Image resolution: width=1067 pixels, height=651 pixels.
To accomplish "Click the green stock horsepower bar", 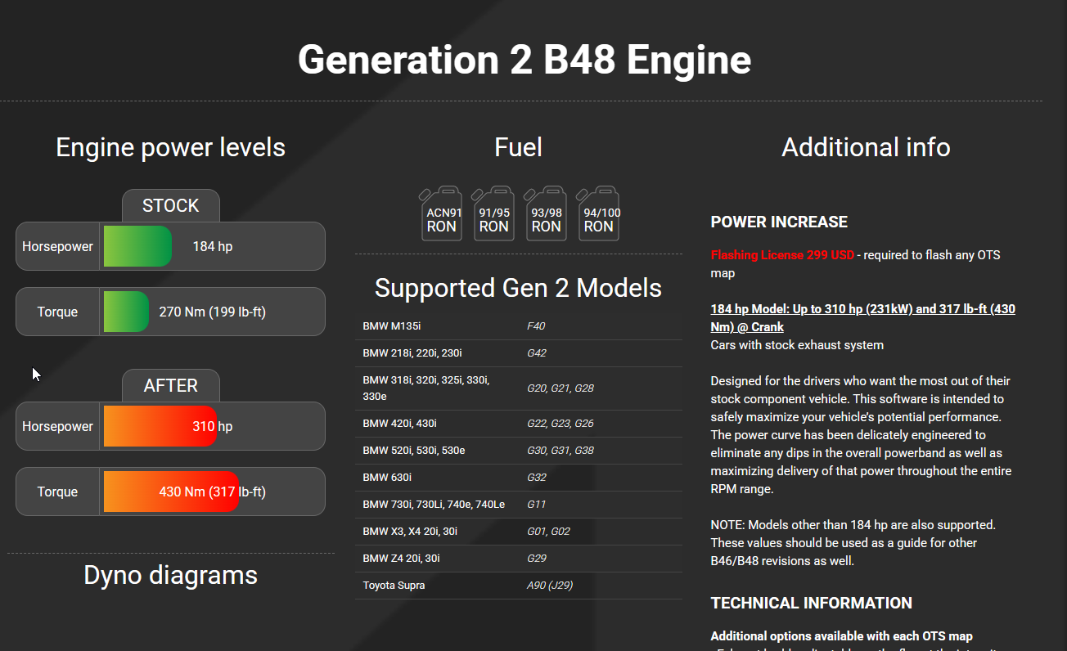I will [137, 246].
